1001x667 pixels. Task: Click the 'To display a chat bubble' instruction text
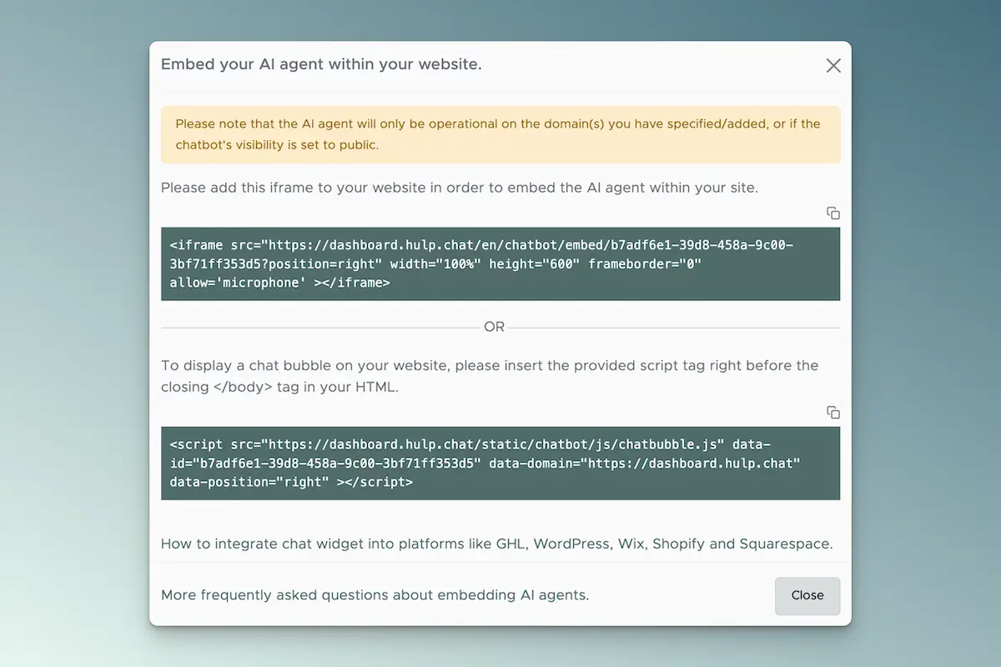490,376
